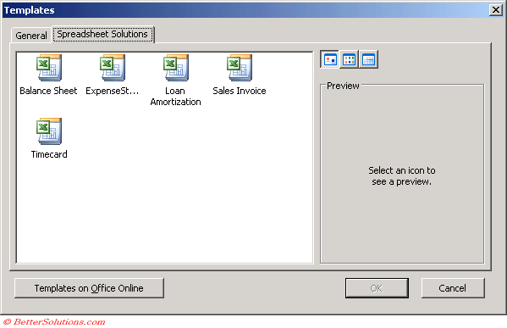
Task: Cancel the Templates dialog
Action: (x=453, y=288)
